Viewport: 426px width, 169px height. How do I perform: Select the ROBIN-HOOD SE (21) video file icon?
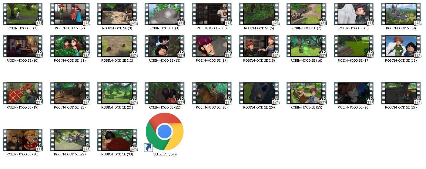(117, 93)
